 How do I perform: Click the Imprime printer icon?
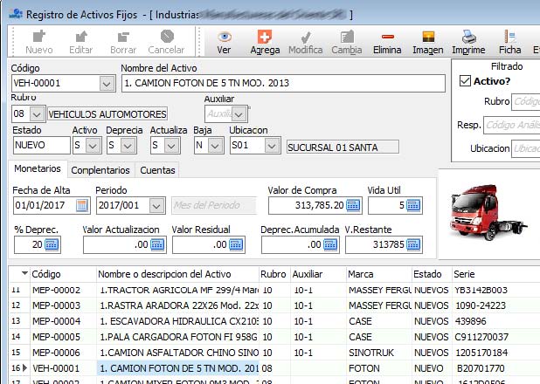tap(468, 37)
